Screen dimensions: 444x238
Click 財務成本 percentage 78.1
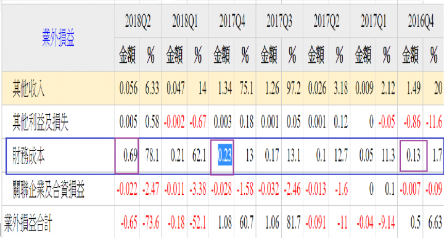pos(152,155)
